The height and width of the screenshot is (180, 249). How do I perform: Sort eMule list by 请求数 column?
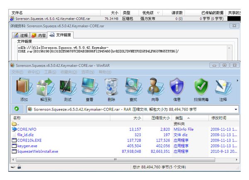(174, 13)
